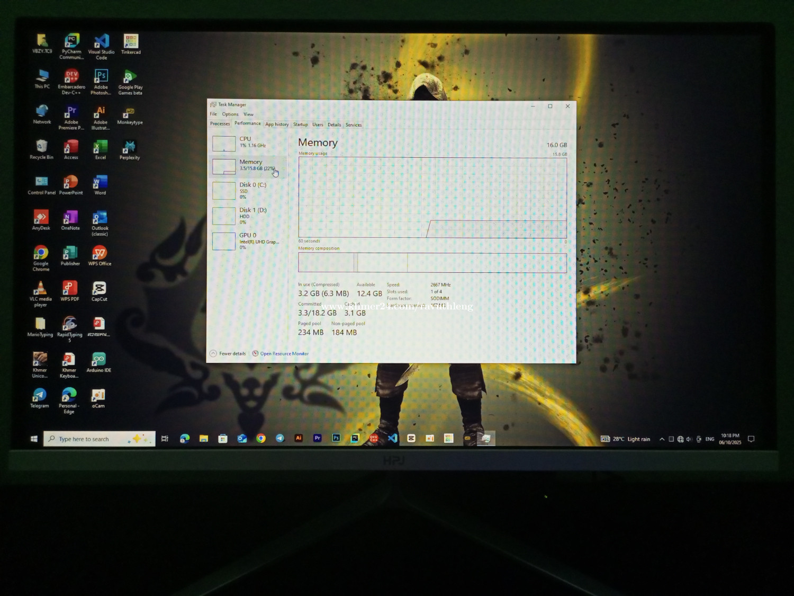The image size is (794, 596).
Task: Switch to the Users tab
Action: tap(318, 124)
